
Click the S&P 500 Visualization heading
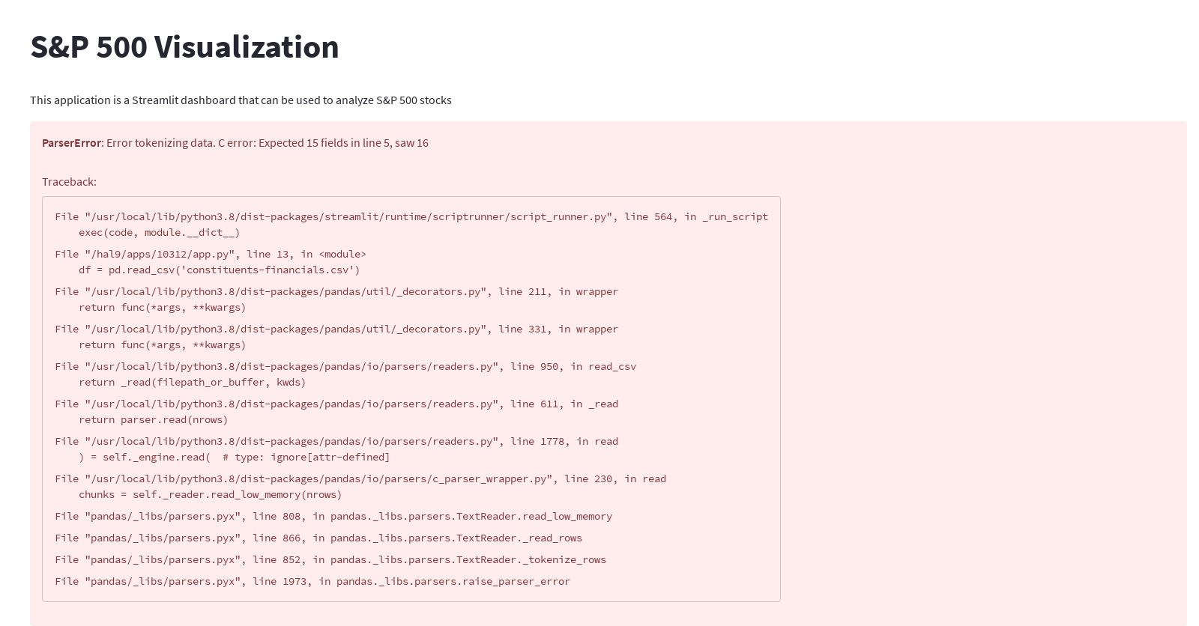tap(184, 47)
